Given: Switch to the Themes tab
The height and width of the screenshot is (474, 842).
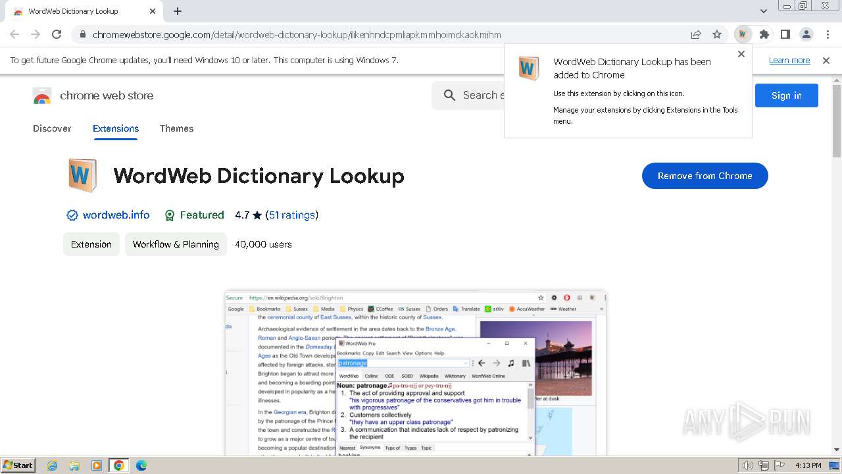Looking at the screenshot, I should coord(176,128).
